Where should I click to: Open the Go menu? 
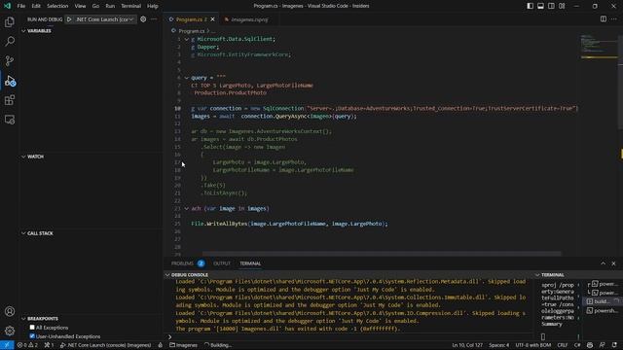[x=95, y=6]
